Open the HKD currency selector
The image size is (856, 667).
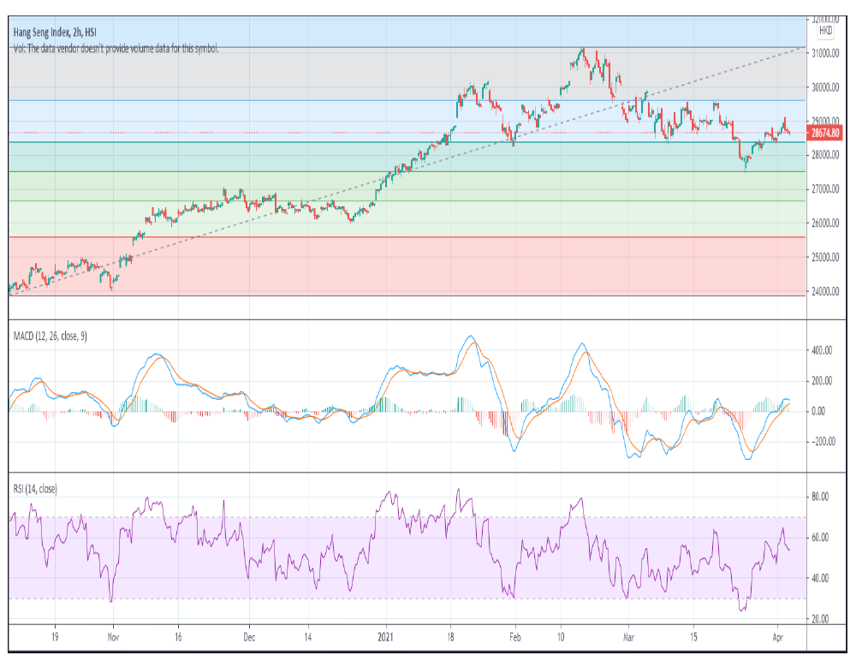pos(826,31)
